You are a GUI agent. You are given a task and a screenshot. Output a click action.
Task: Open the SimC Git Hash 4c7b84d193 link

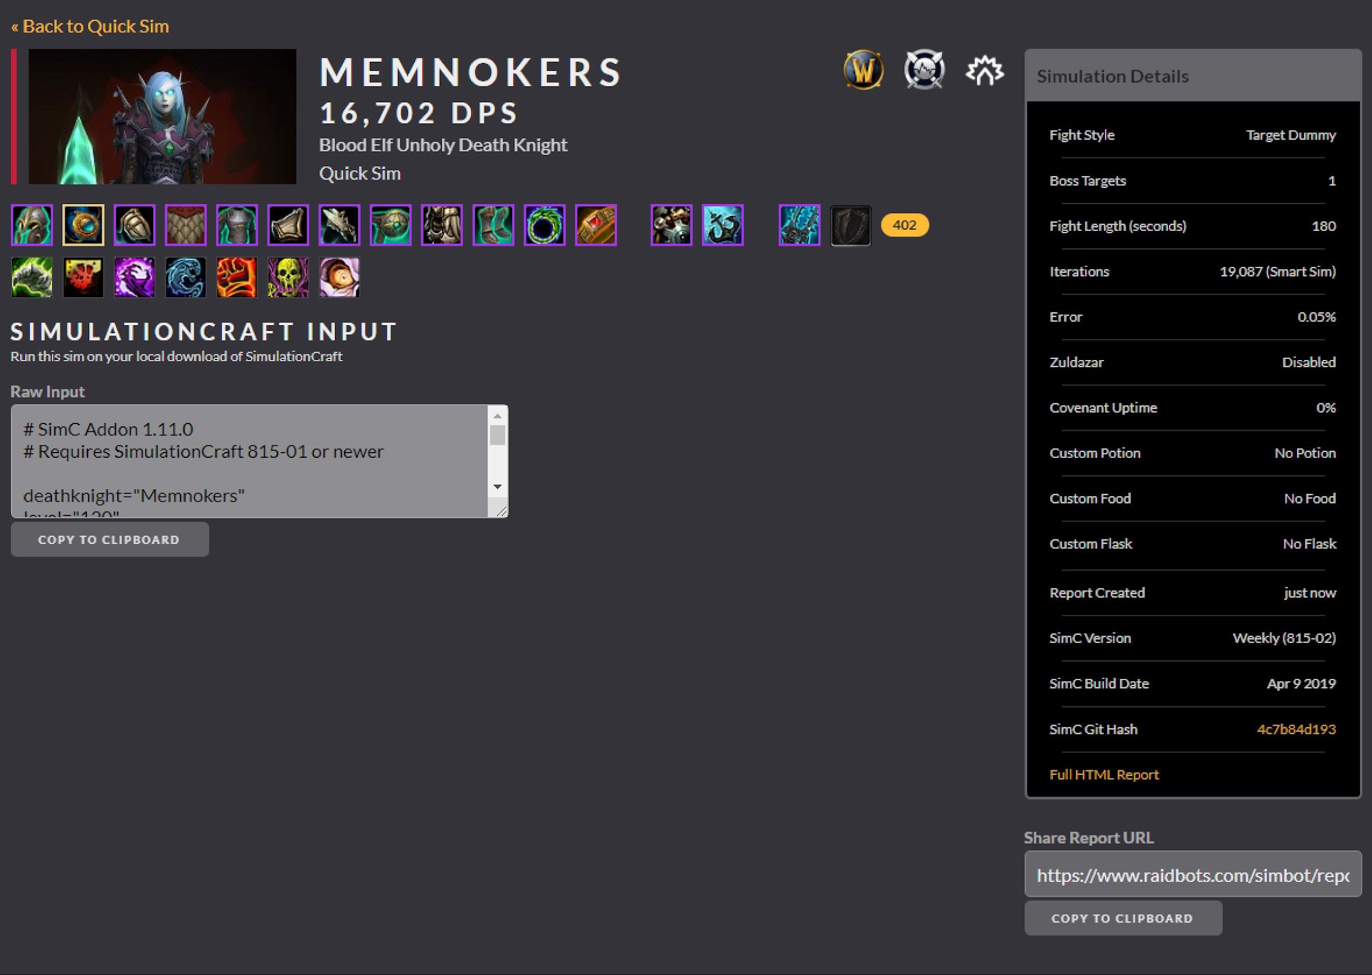click(1296, 729)
